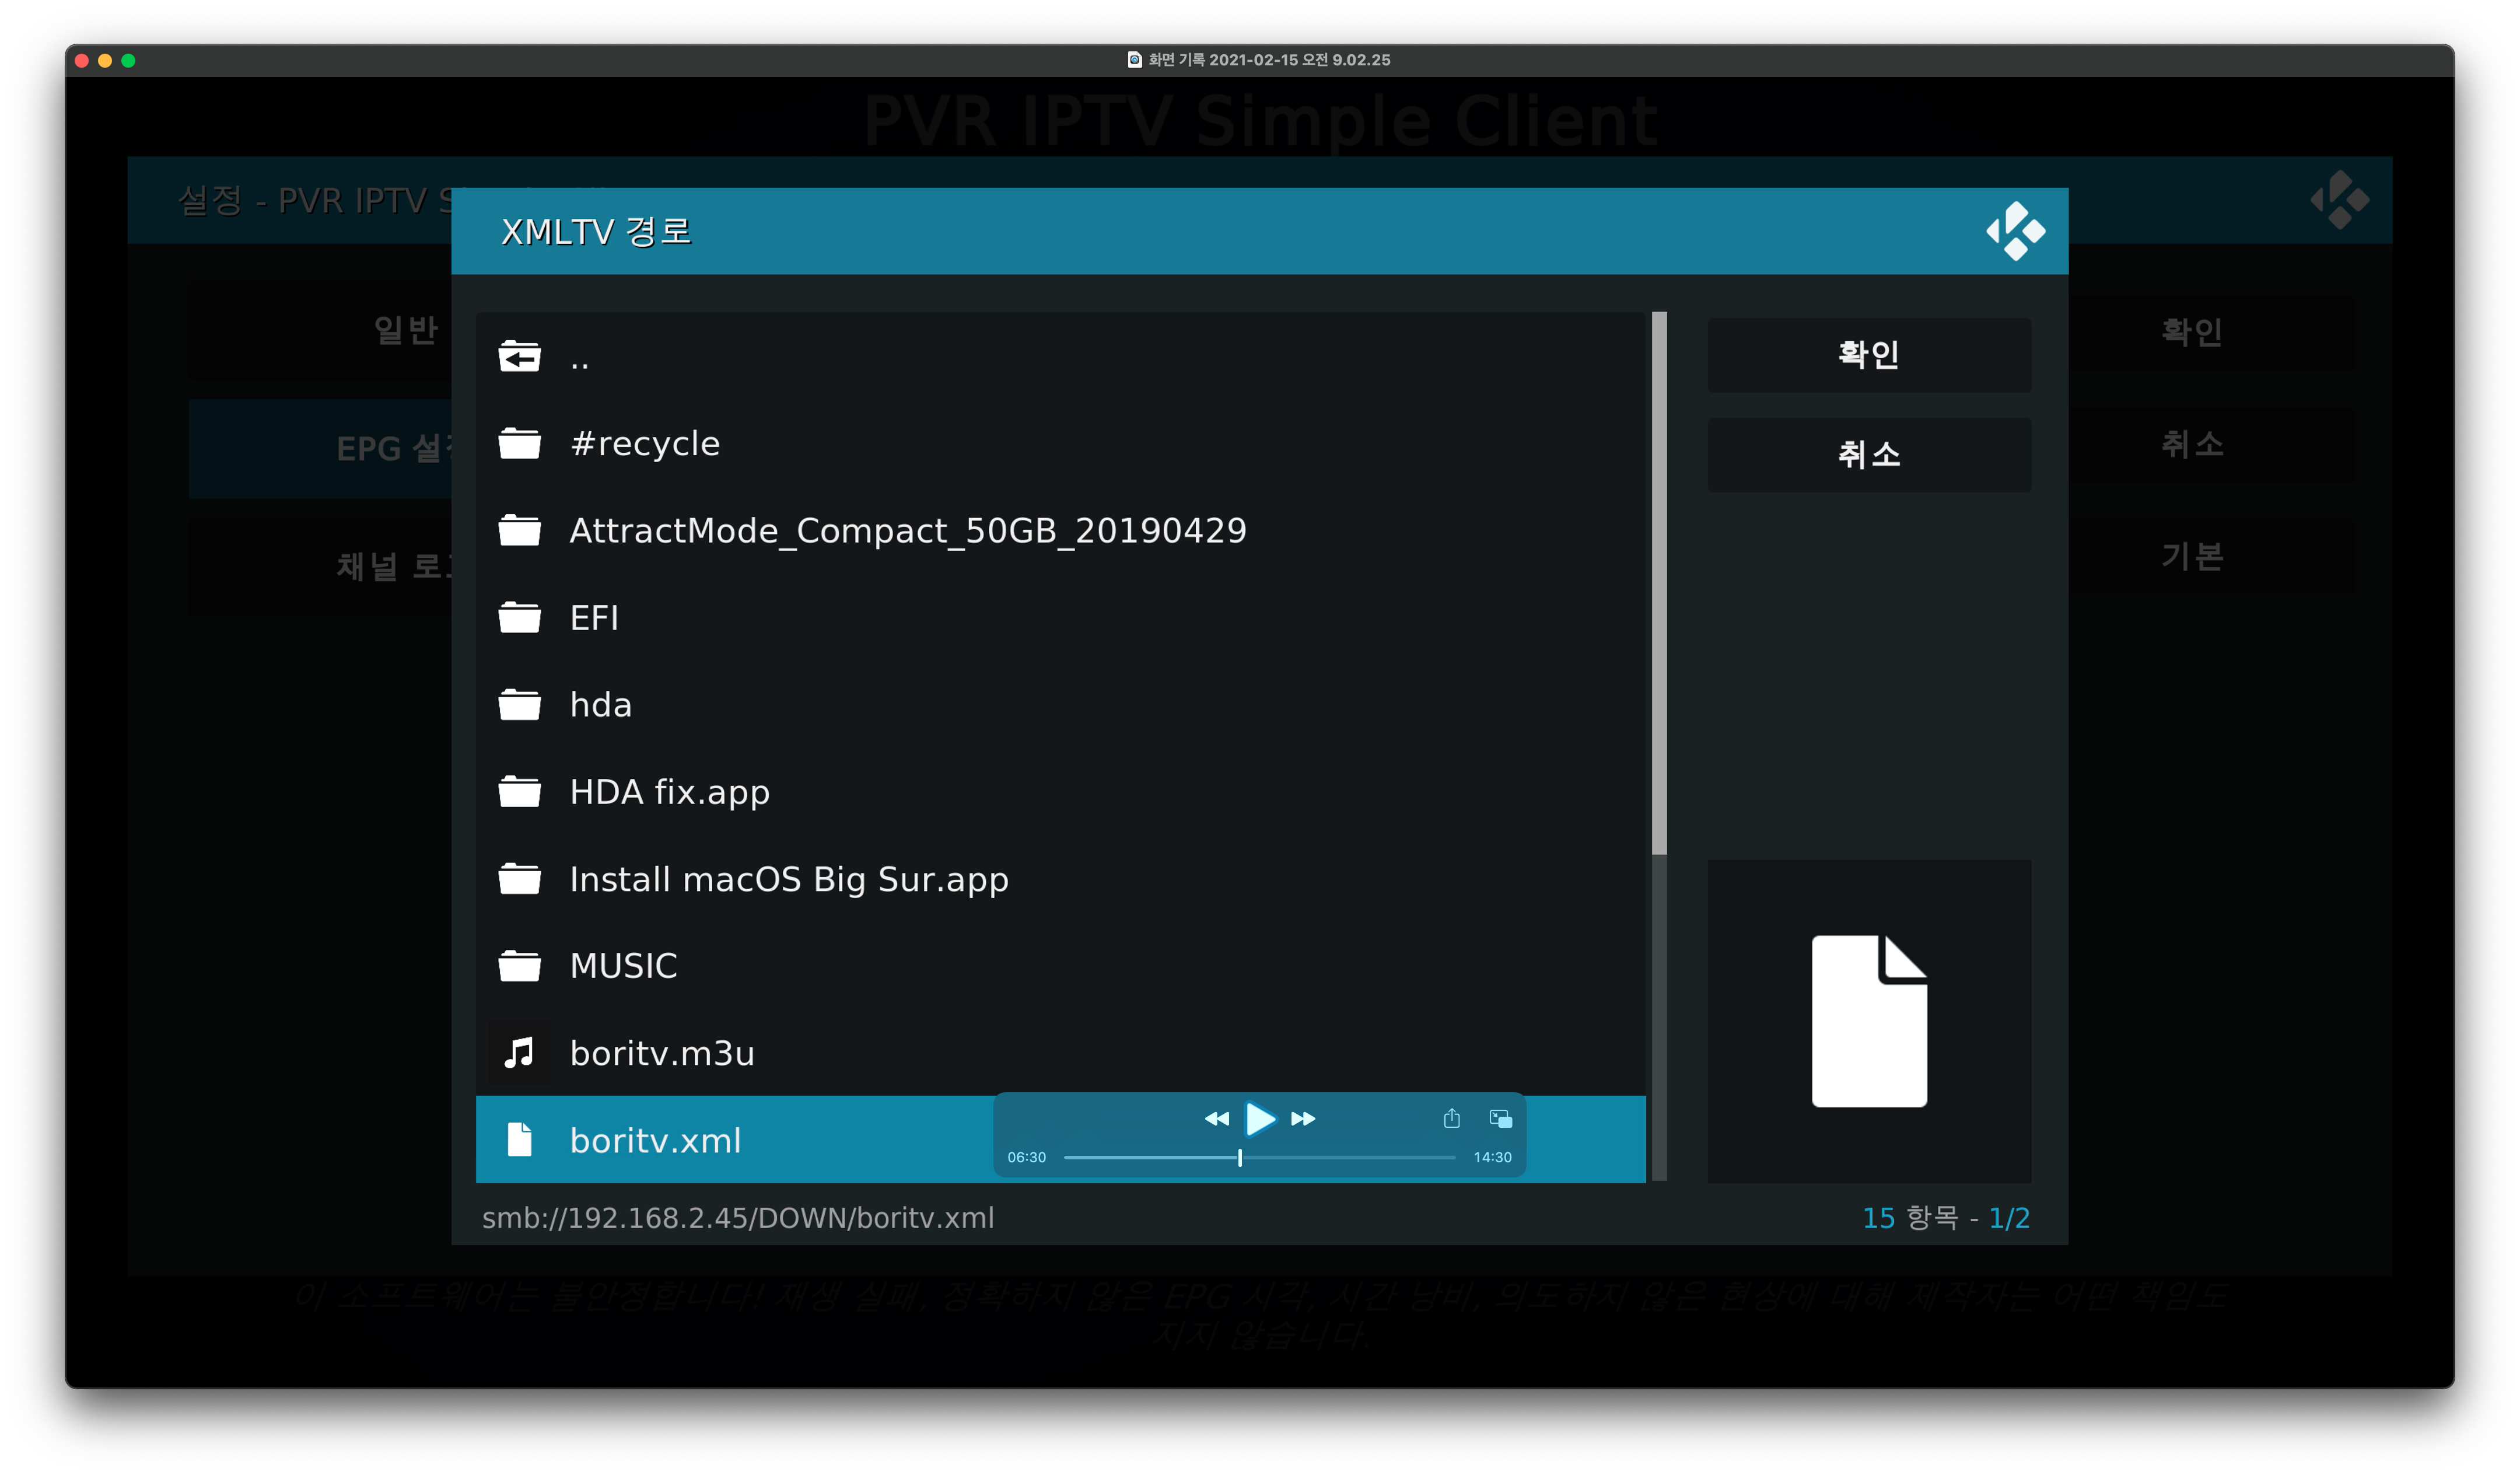Viewport: 2520px width, 1475px height.
Task: Click the picture-in-picture icon in the overlay
Action: [1500, 1118]
